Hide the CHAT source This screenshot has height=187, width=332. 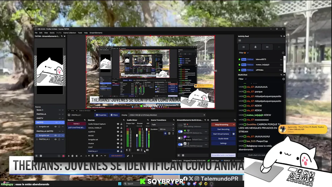point(118,147)
